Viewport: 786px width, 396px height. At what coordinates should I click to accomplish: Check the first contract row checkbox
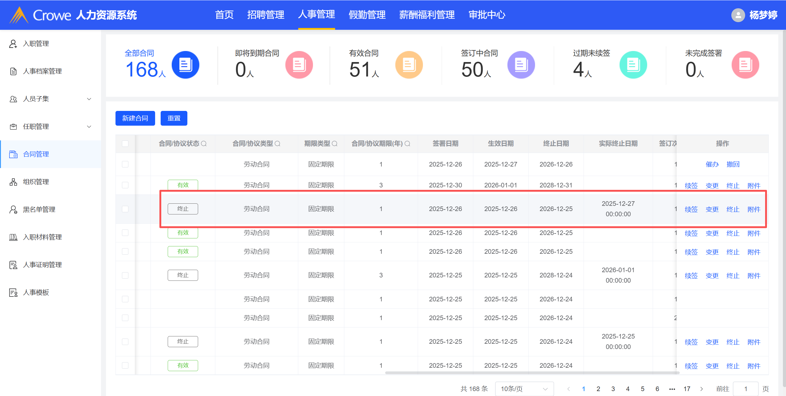pos(125,164)
